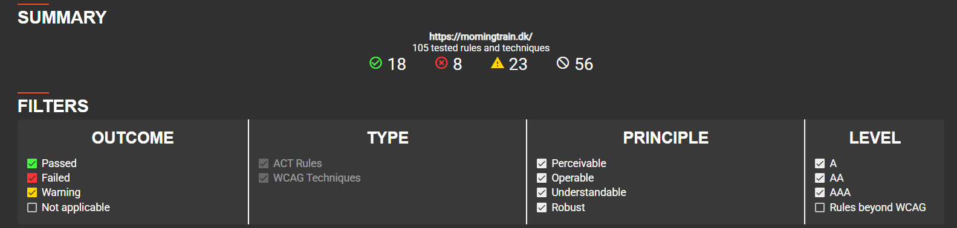The height and width of the screenshot is (228, 957).
Task: Click the green passed checkmark icon
Action: point(375,63)
